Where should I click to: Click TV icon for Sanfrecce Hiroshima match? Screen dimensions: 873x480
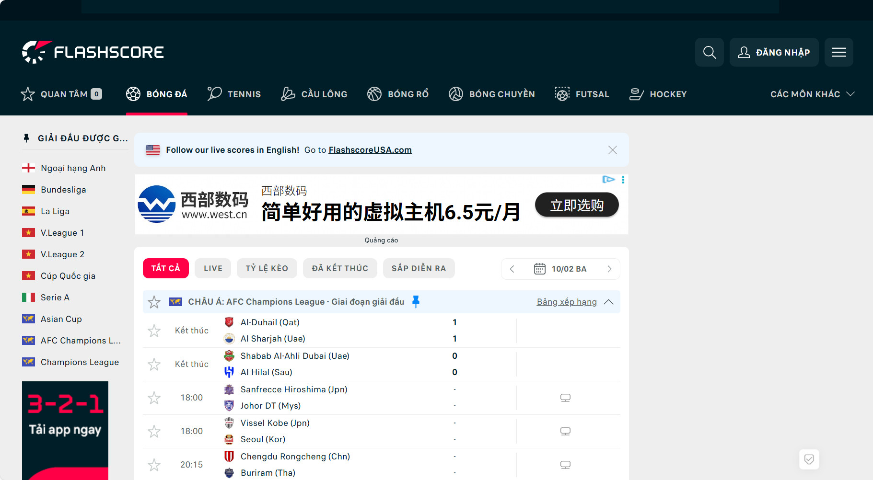565,398
